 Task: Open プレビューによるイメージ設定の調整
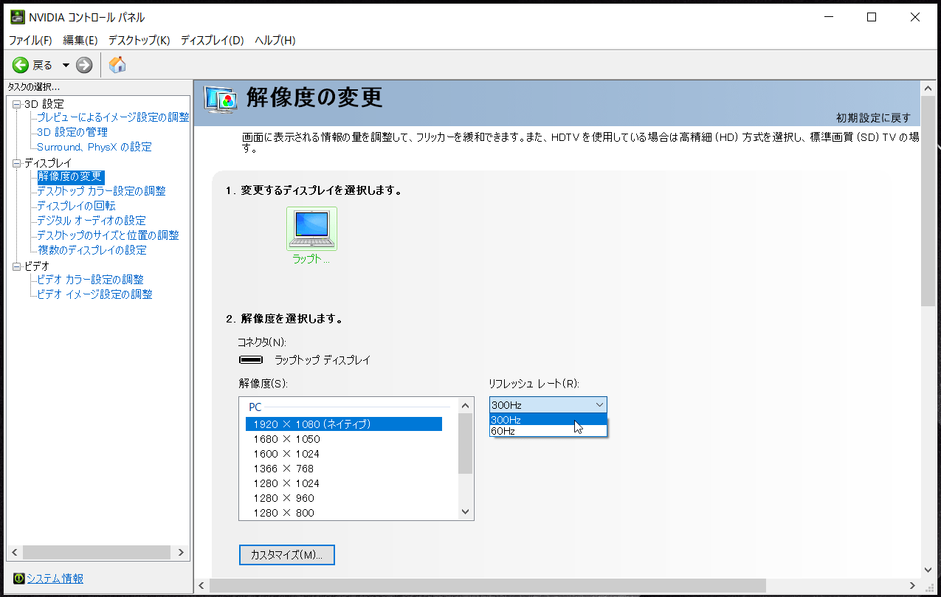(x=113, y=117)
